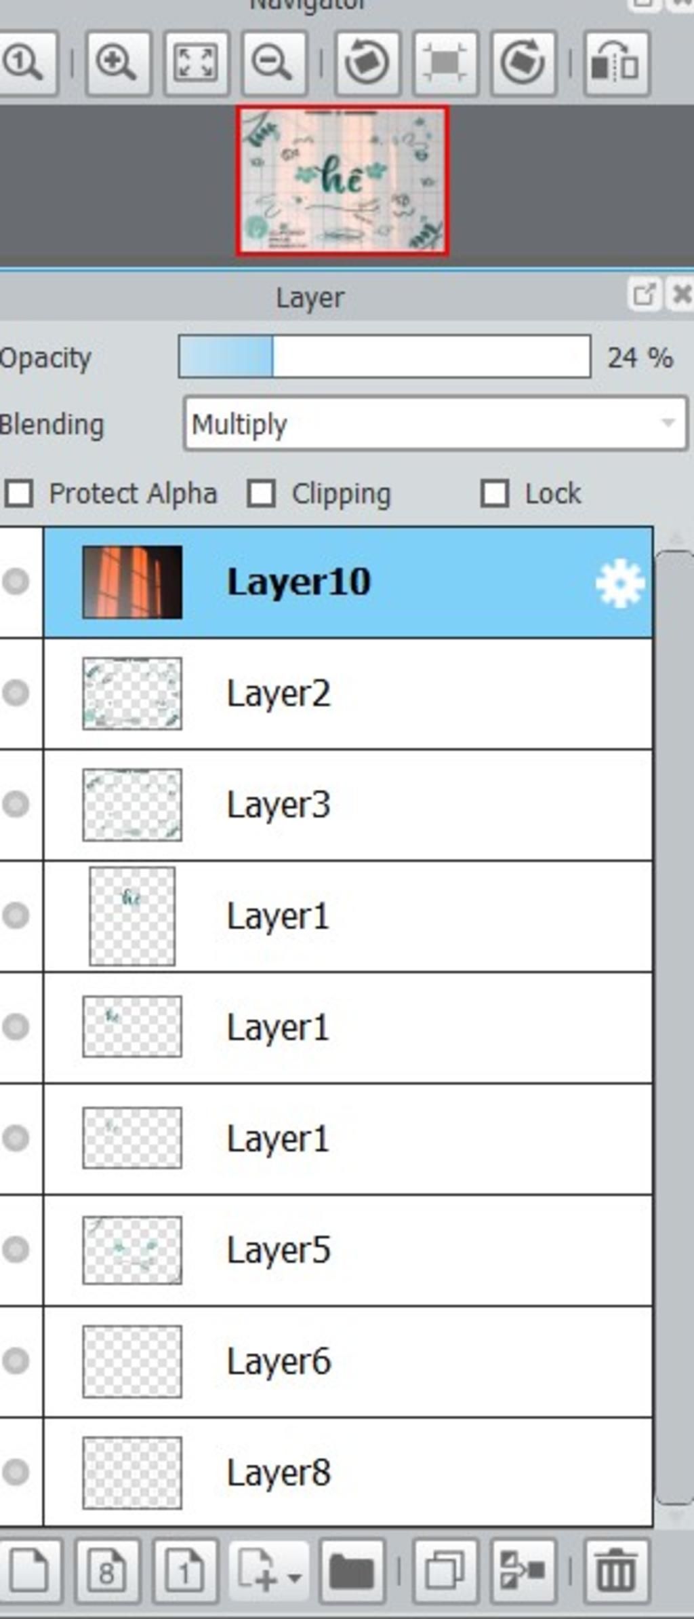Enable the Protect Alpha checkbox

[x=19, y=493]
